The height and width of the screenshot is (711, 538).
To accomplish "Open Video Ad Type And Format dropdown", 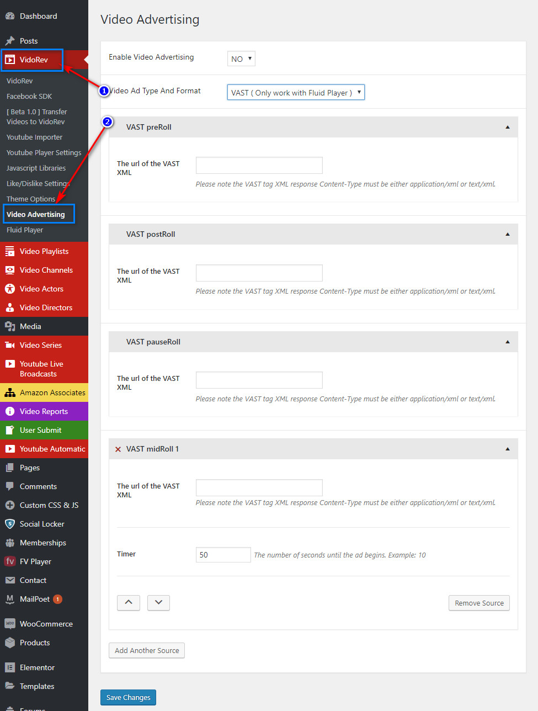I will [296, 93].
